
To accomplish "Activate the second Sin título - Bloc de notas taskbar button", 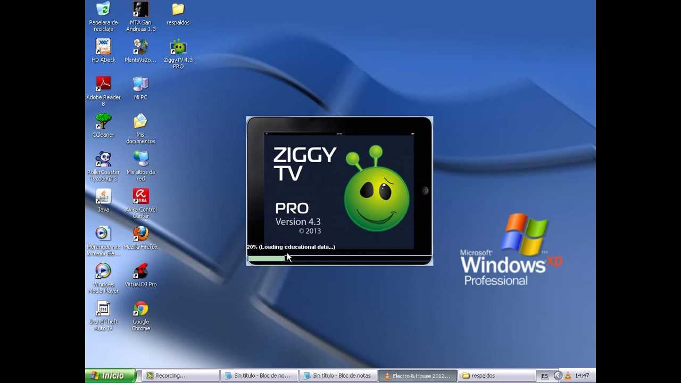I will pos(338,376).
